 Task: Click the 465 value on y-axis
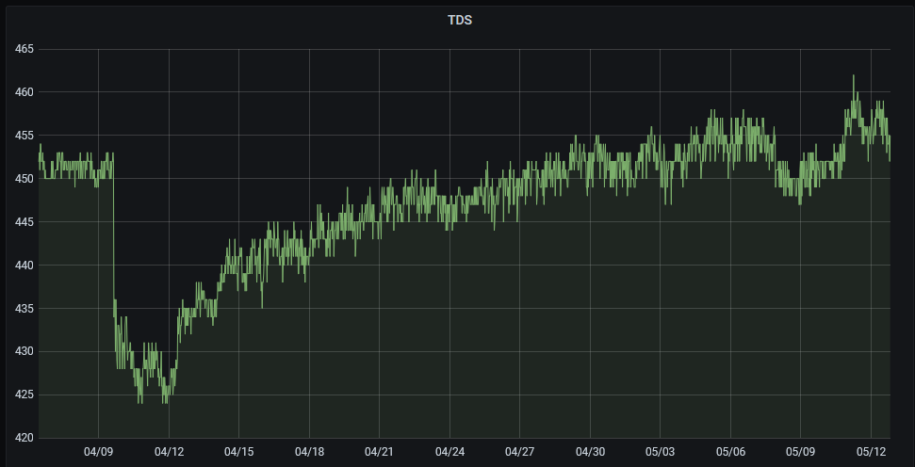23,49
